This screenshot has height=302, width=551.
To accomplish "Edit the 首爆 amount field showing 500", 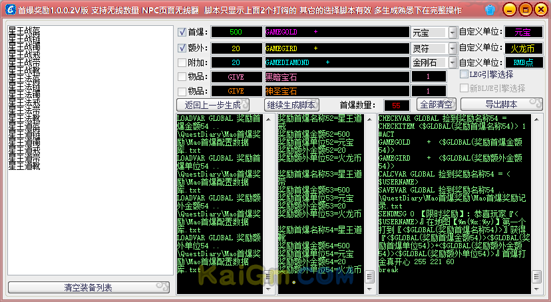I will (236, 33).
